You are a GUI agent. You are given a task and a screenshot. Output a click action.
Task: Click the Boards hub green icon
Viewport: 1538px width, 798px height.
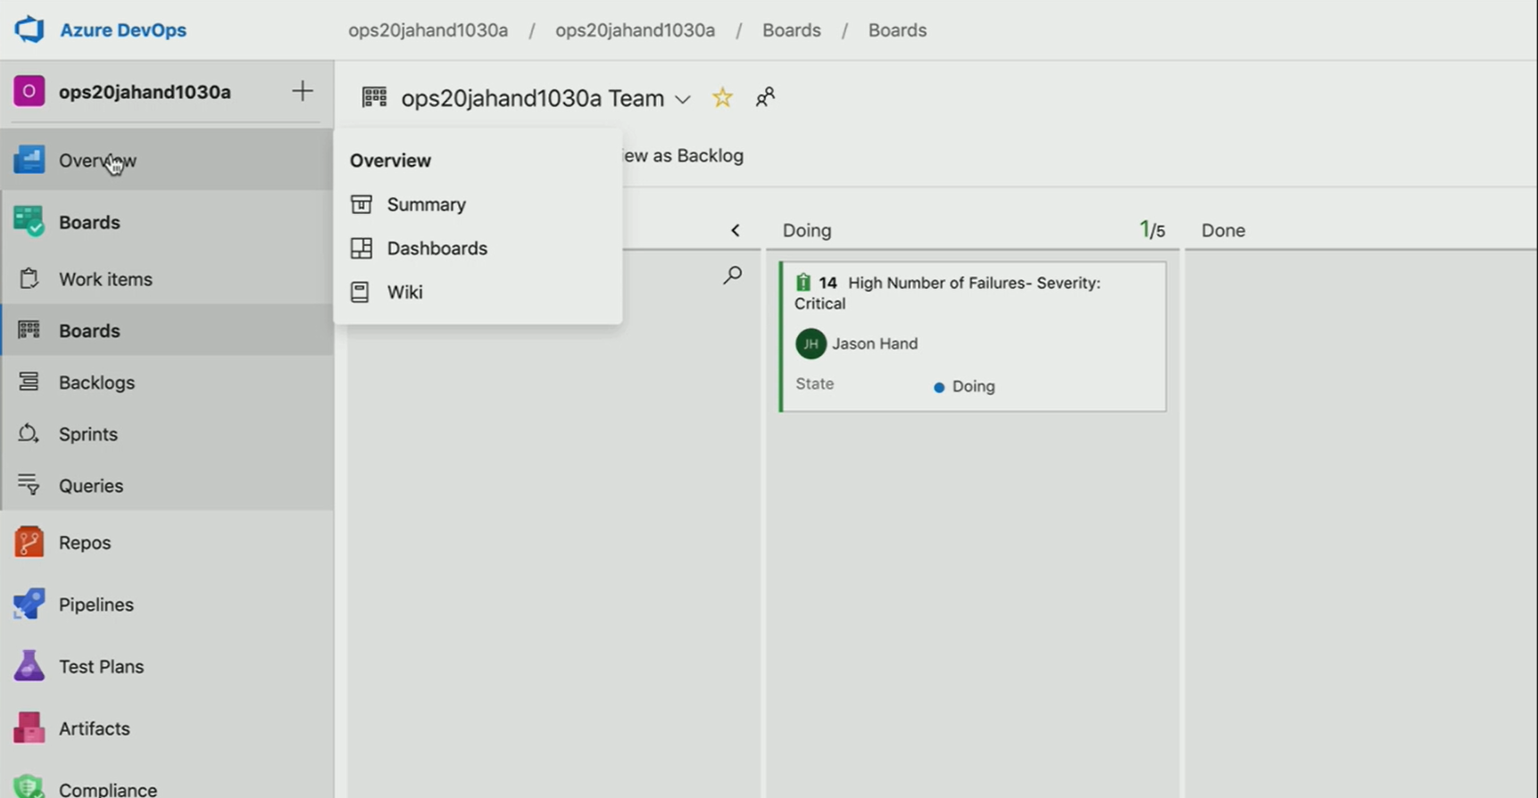[29, 221]
